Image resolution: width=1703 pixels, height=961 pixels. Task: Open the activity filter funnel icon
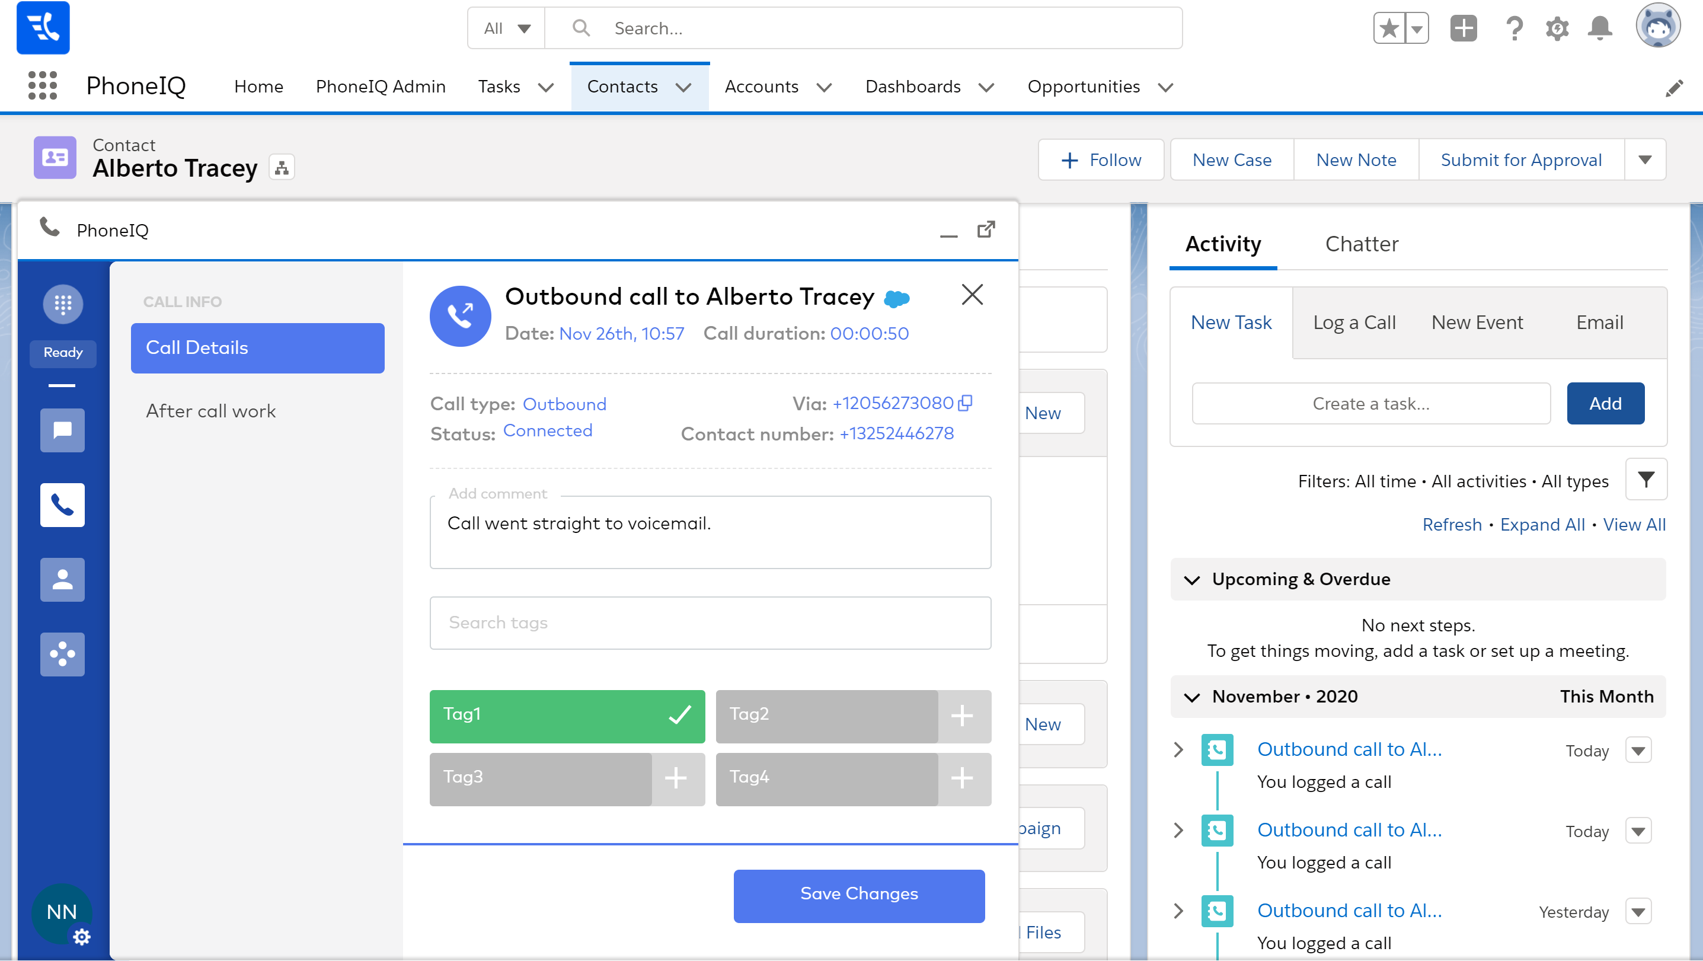pos(1646,480)
